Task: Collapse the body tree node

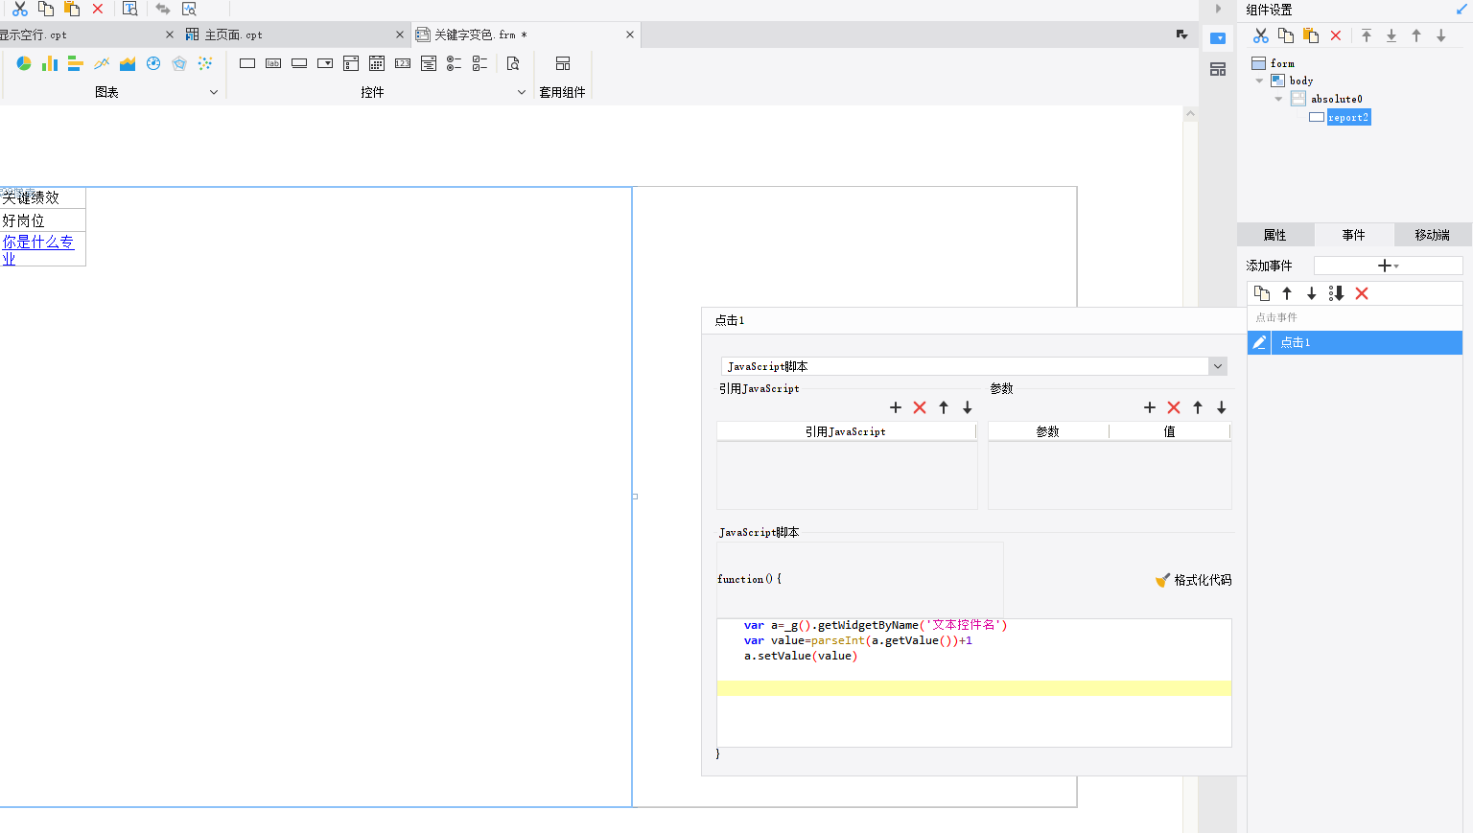Action: (x=1259, y=81)
